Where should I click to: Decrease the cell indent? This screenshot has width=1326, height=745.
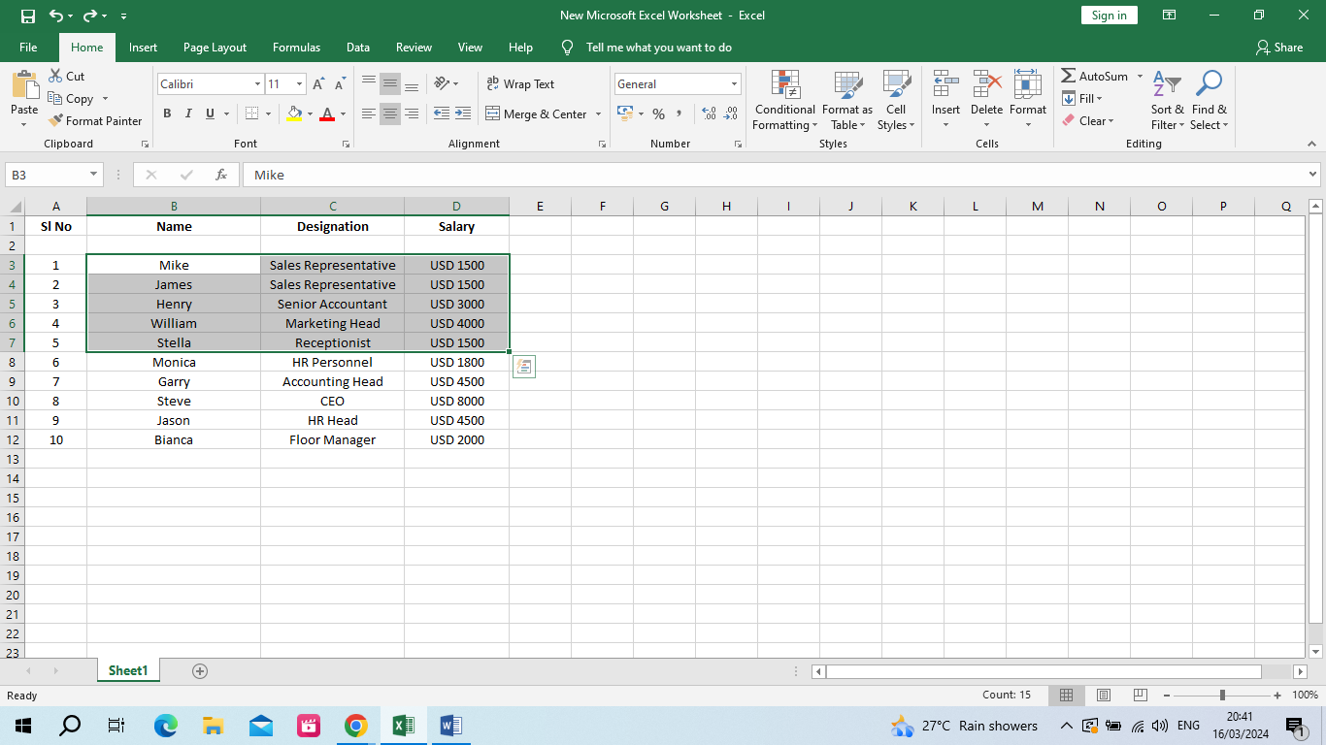(442, 113)
